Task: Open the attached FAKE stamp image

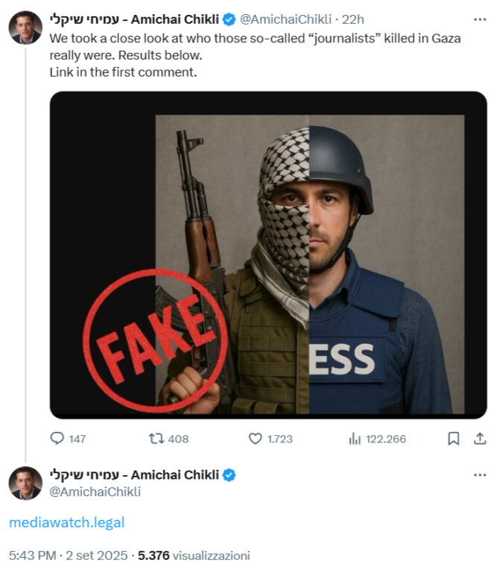Action: tap(268, 255)
